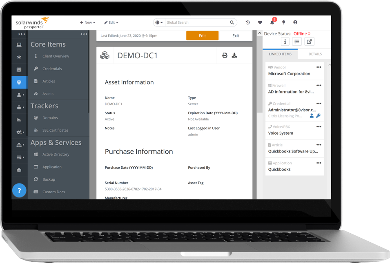
Task: Open Assets in sidebar
Action: pos(48,94)
